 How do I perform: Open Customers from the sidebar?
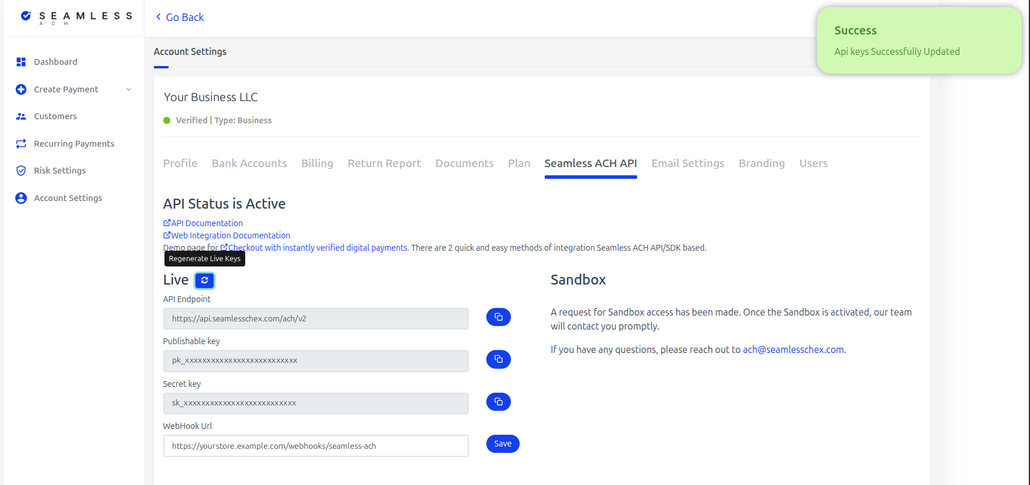pyautogui.click(x=56, y=116)
